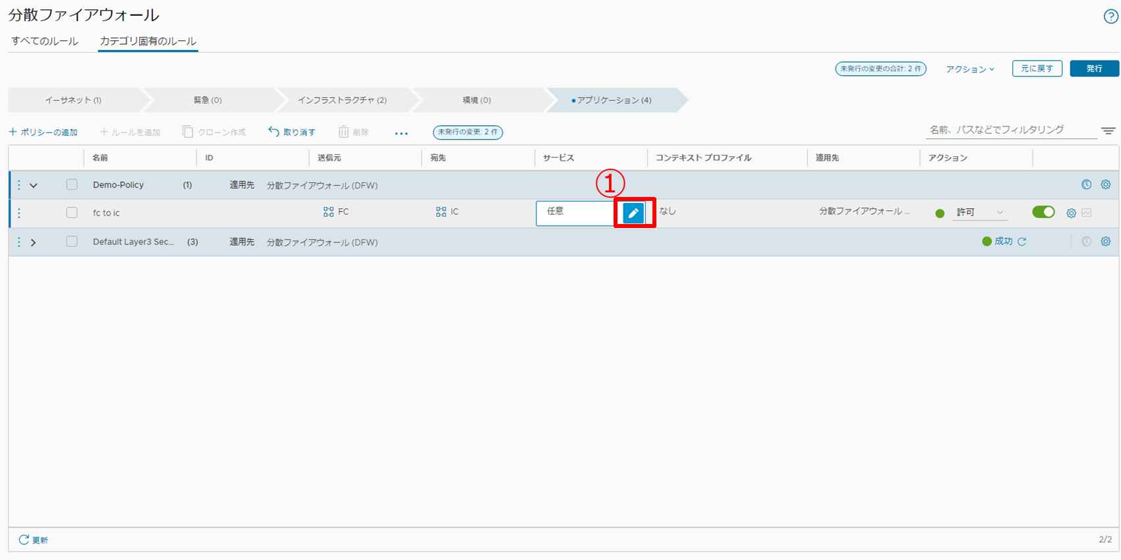Toggle the fc to ic rule enable switch
Screen dimensions: 1121x560
tap(1043, 212)
